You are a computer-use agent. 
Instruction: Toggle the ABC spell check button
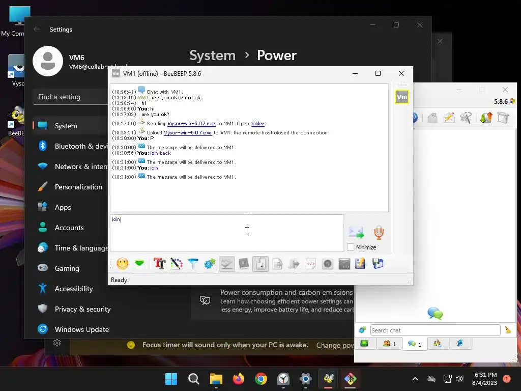pyautogui.click(x=227, y=264)
